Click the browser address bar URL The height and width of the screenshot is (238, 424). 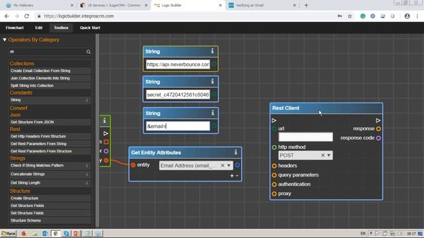click(x=79, y=16)
